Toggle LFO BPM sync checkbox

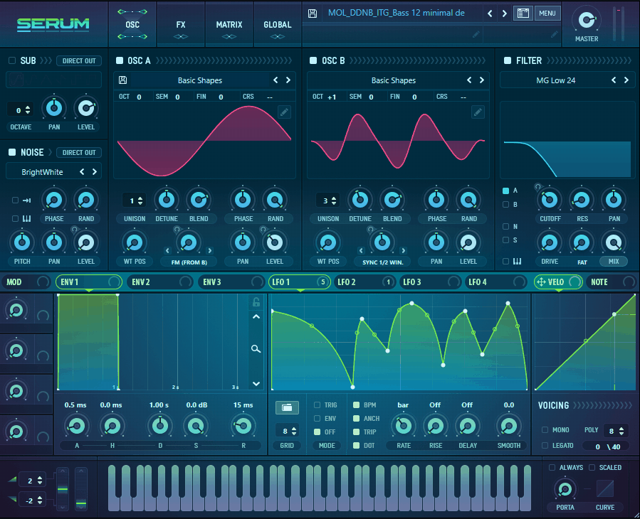[357, 405]
